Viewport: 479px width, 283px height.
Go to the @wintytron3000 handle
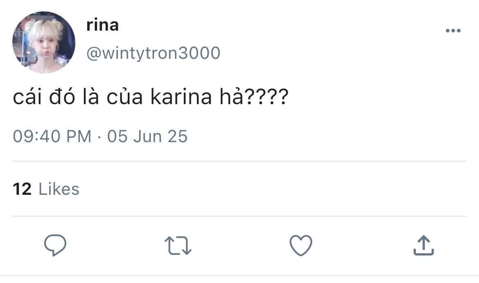pos(154,53)
